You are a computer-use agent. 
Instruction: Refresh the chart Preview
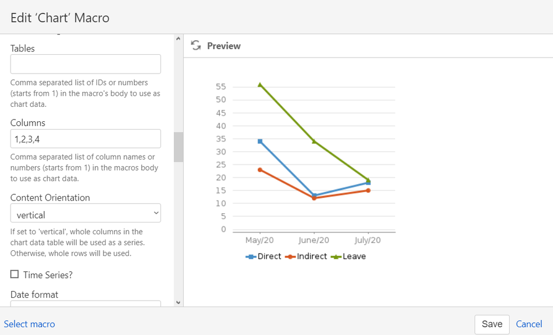196,46
